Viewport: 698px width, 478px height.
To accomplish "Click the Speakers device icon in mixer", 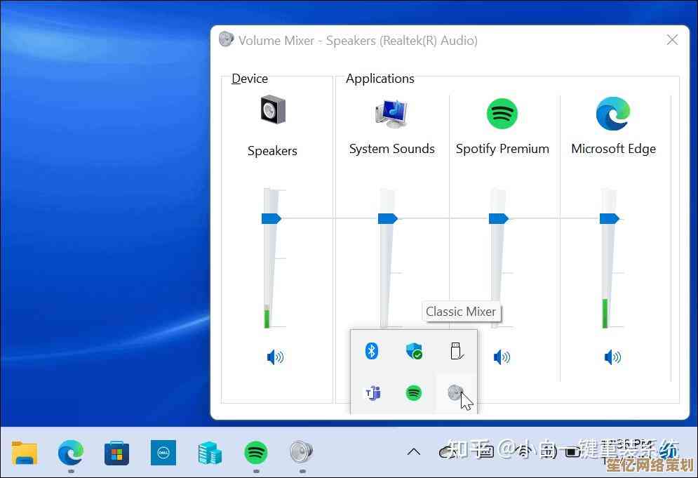I will tap(273, 110).
